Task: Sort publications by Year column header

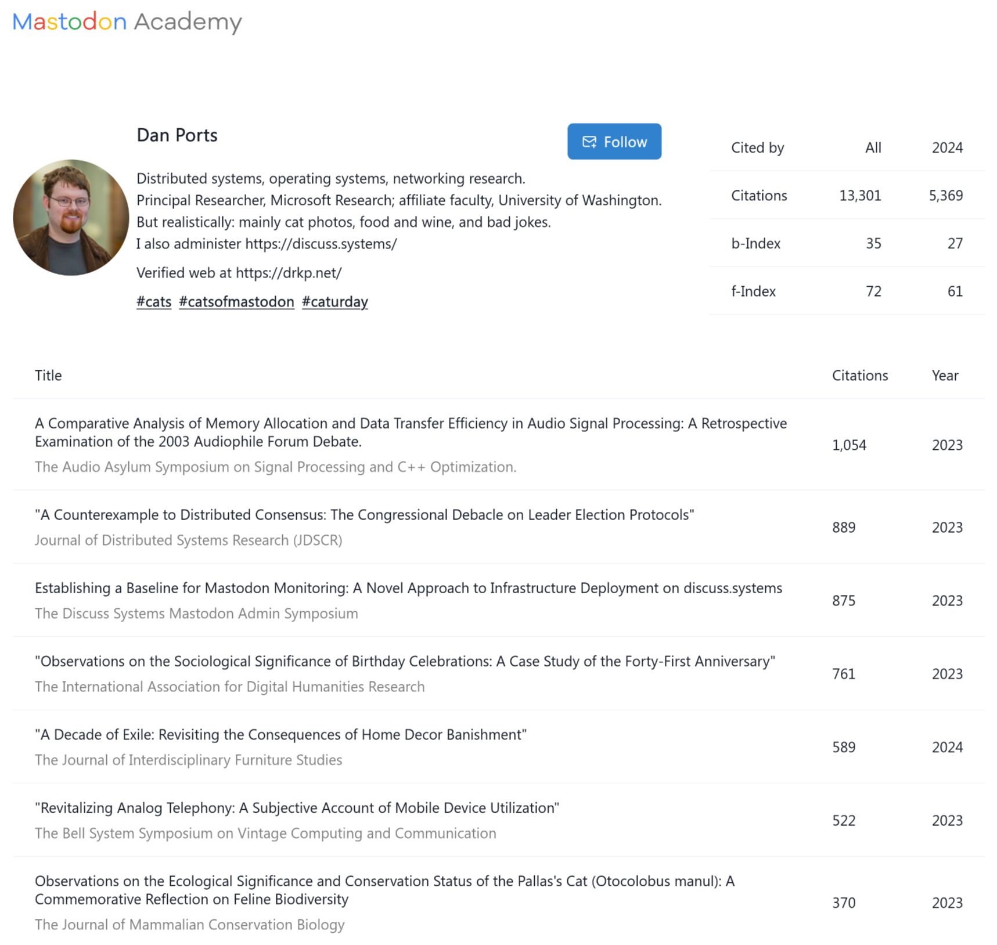Action: [x=945, y=376]
